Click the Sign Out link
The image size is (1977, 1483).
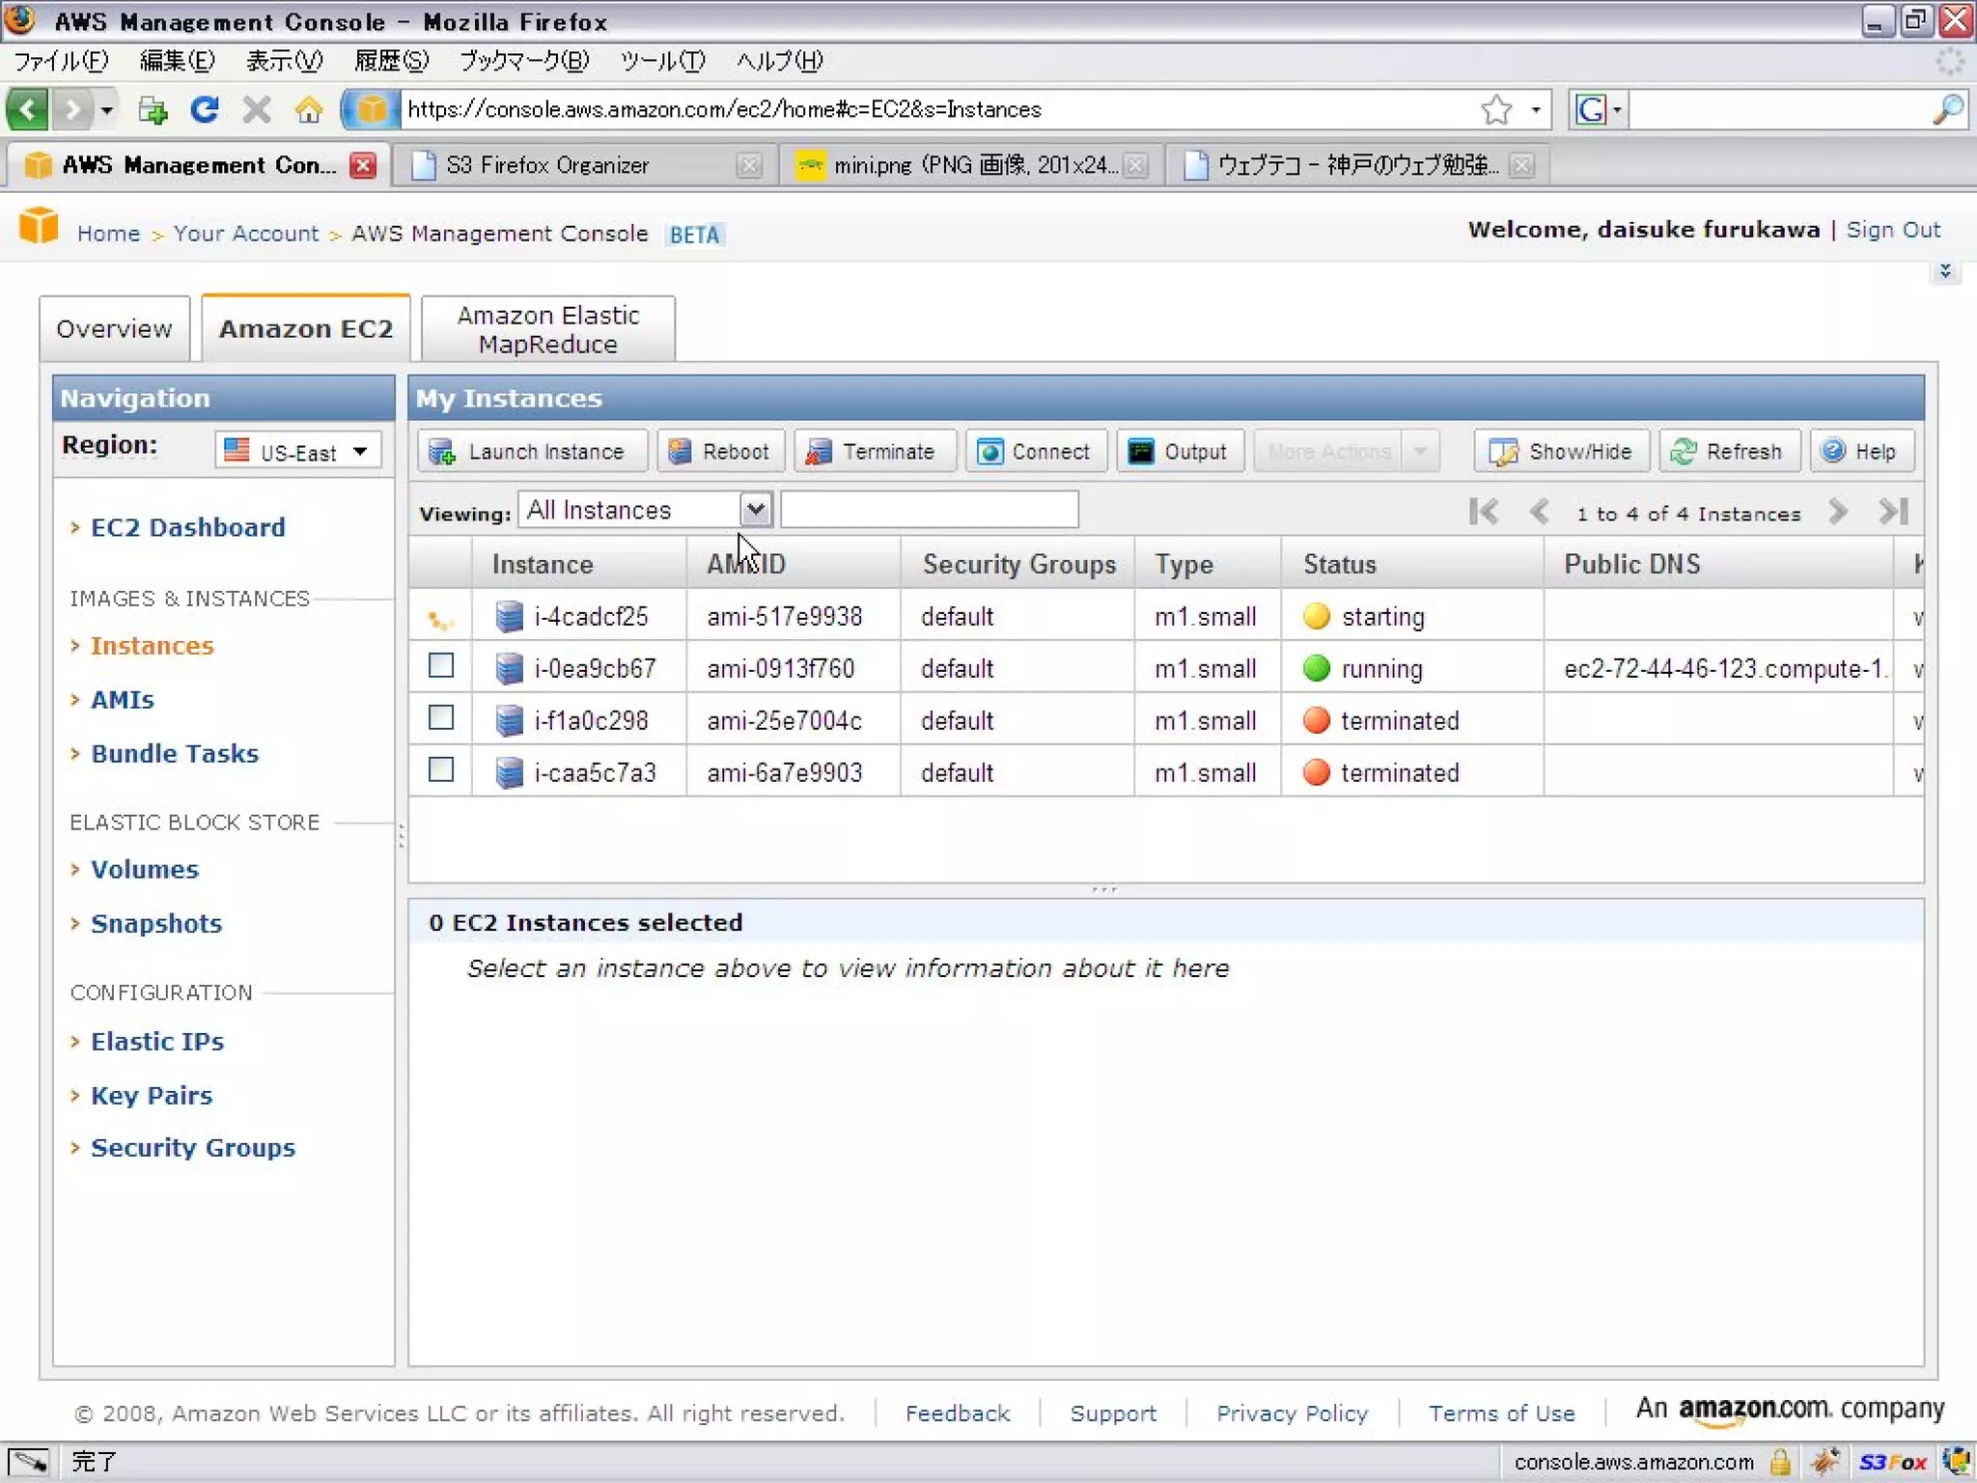click(1893, 230)
